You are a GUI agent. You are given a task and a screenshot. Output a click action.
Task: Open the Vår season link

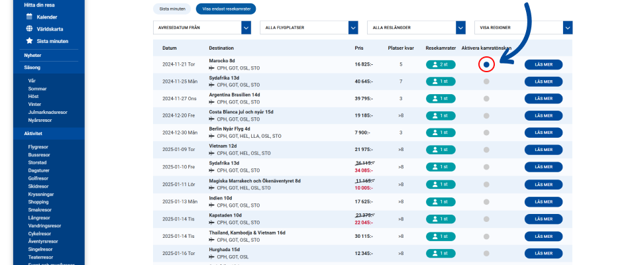32,81
